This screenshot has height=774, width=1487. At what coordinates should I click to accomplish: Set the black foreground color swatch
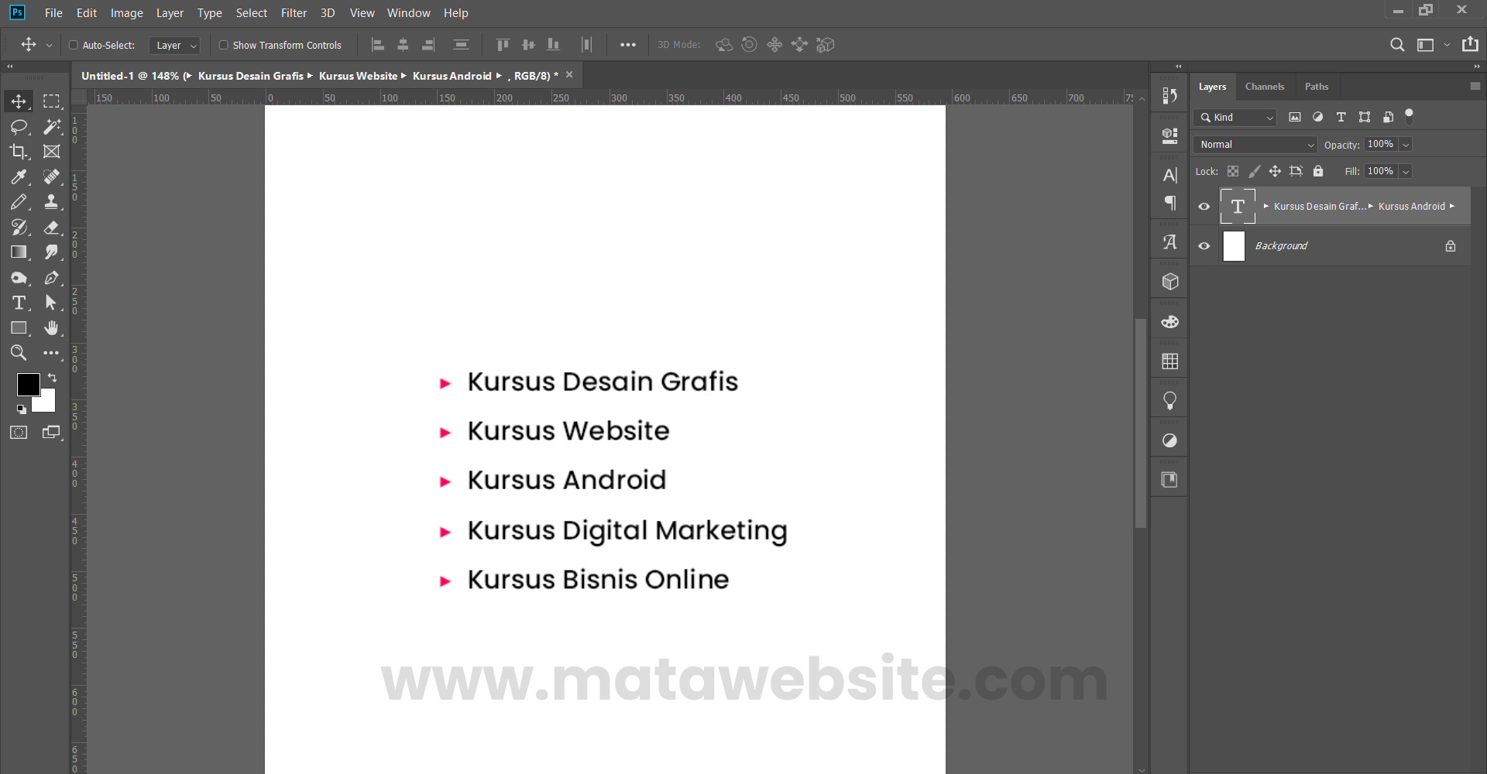coord(28,385)
